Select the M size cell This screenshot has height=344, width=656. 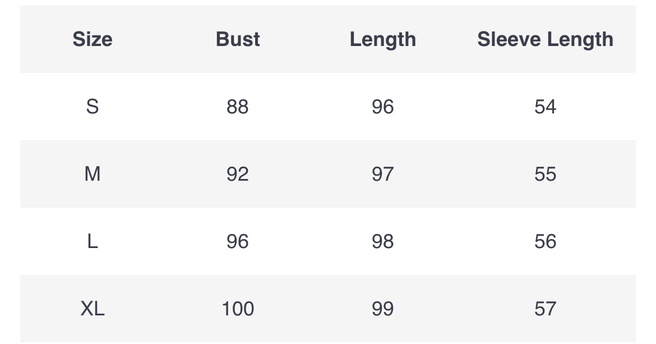tap(93, 174)
